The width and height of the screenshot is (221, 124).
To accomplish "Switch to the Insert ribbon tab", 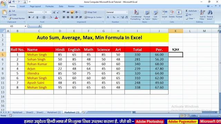I will click(22, 6).
